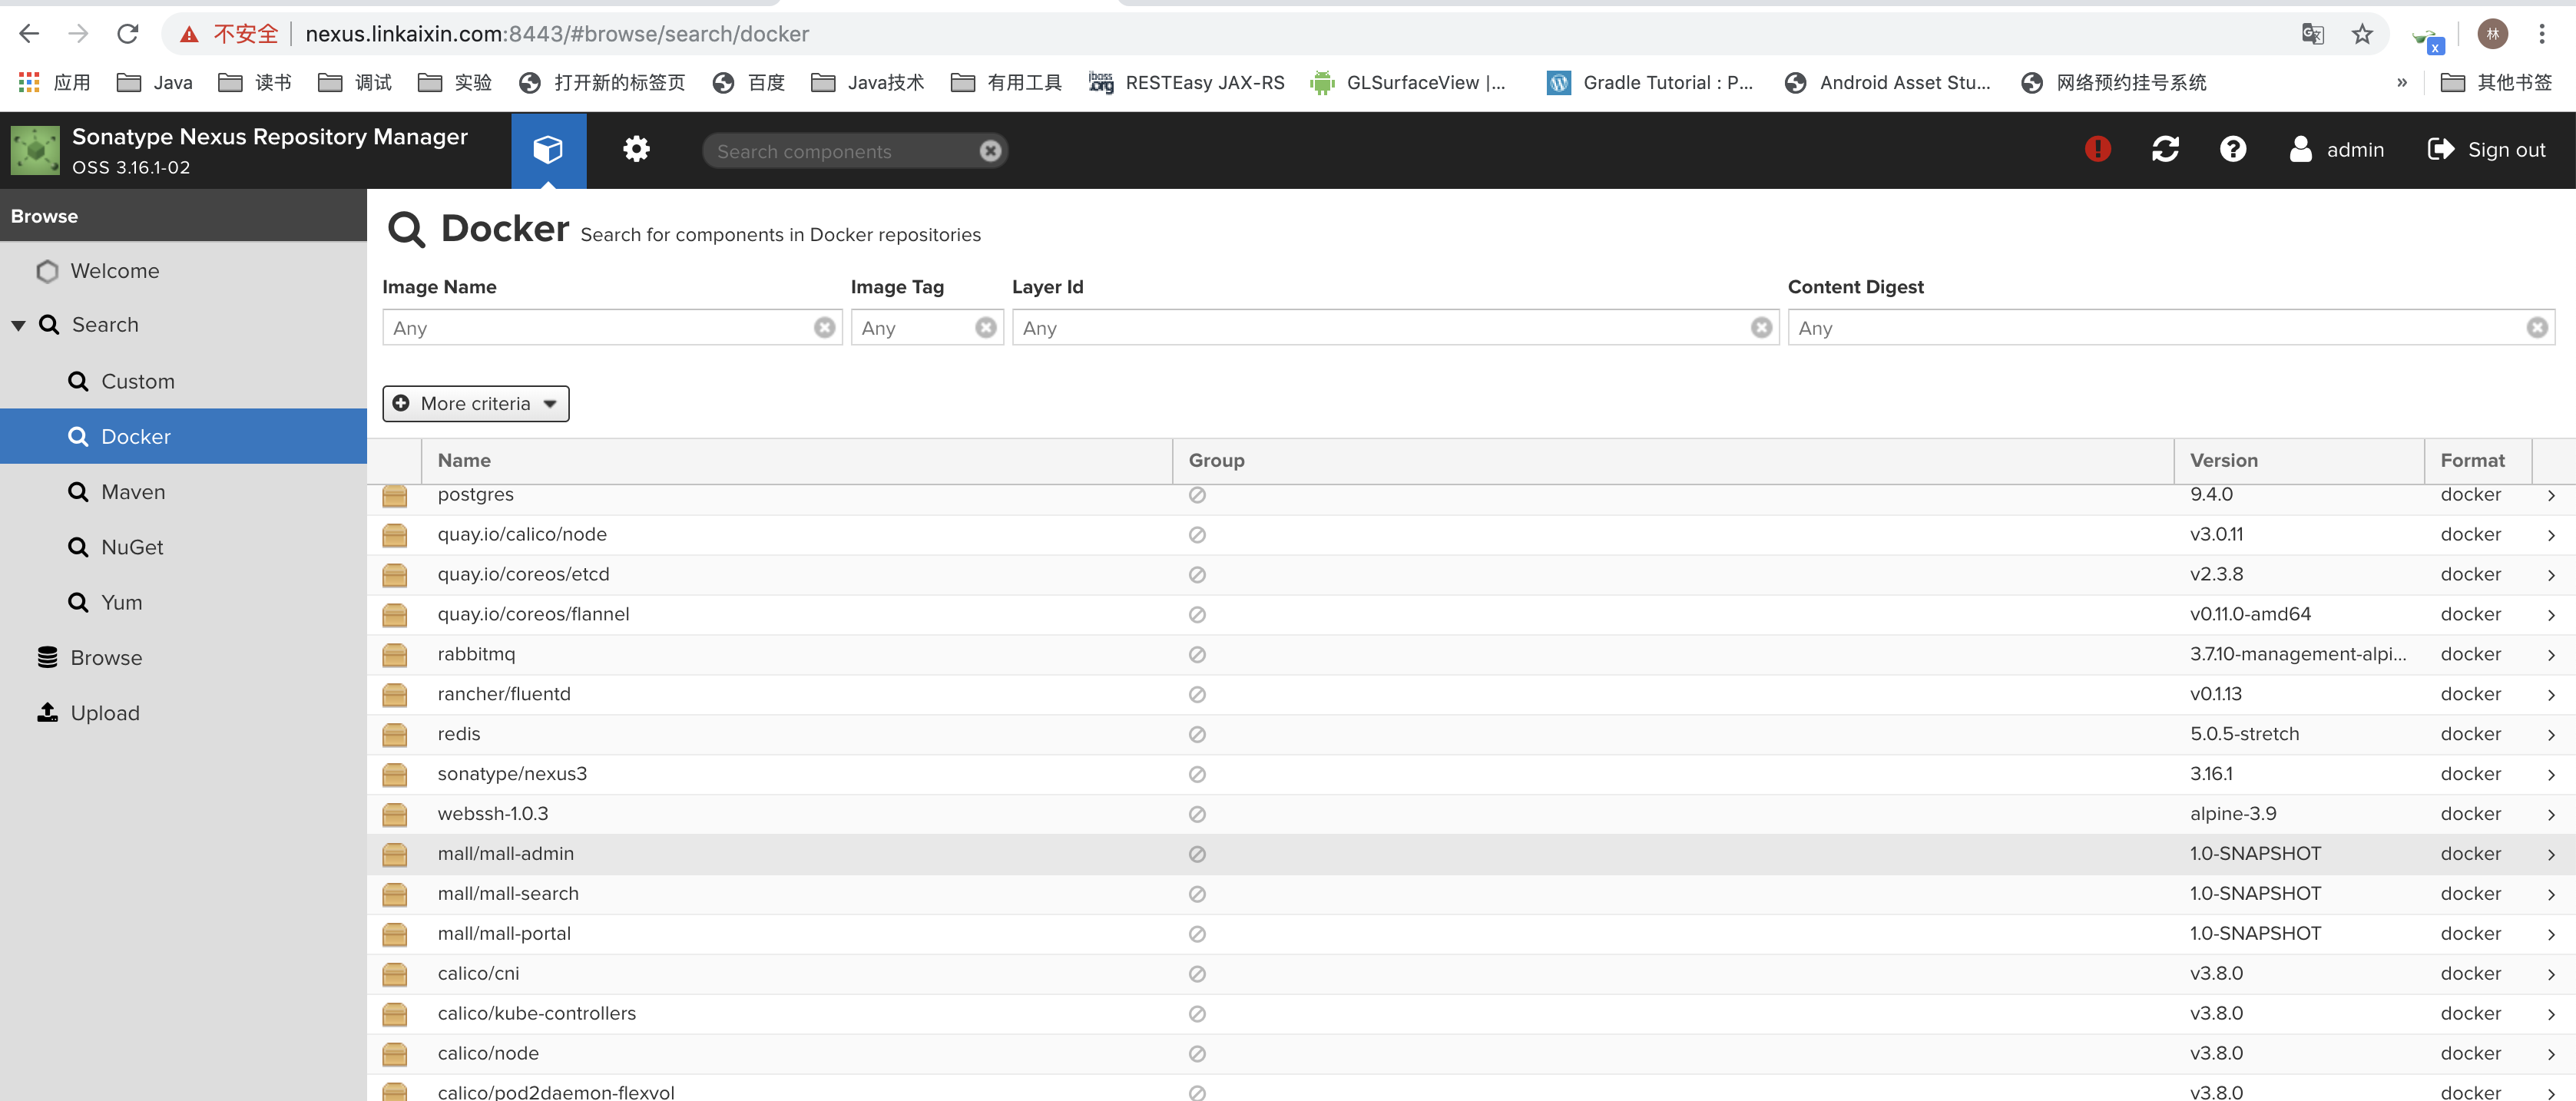The image size is (2576, 1101).
Task: Expand details for the postgres component row
Action: click(2552, 494)
